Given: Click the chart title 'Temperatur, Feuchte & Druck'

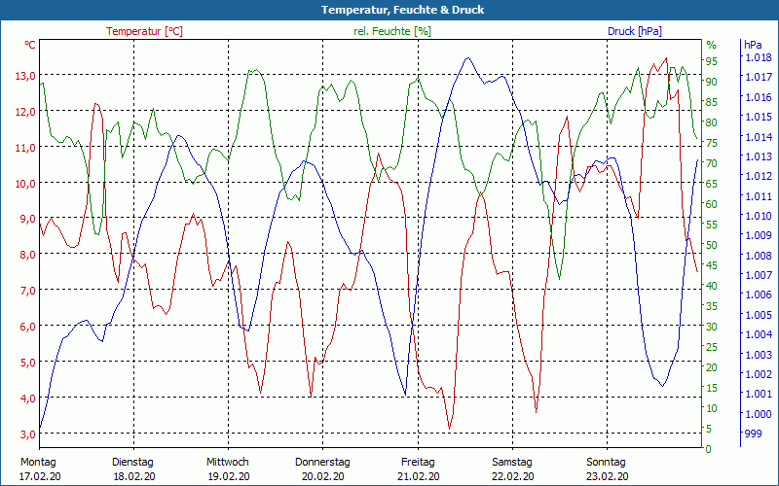Looking at the screenshot, I should click(402, 10).
